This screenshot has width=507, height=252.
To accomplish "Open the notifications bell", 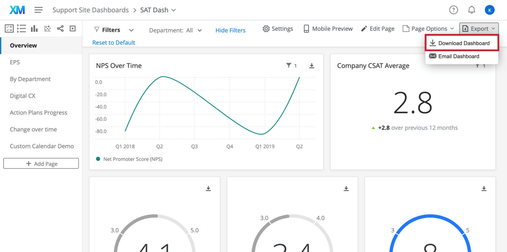I will (x=472, y=10).
